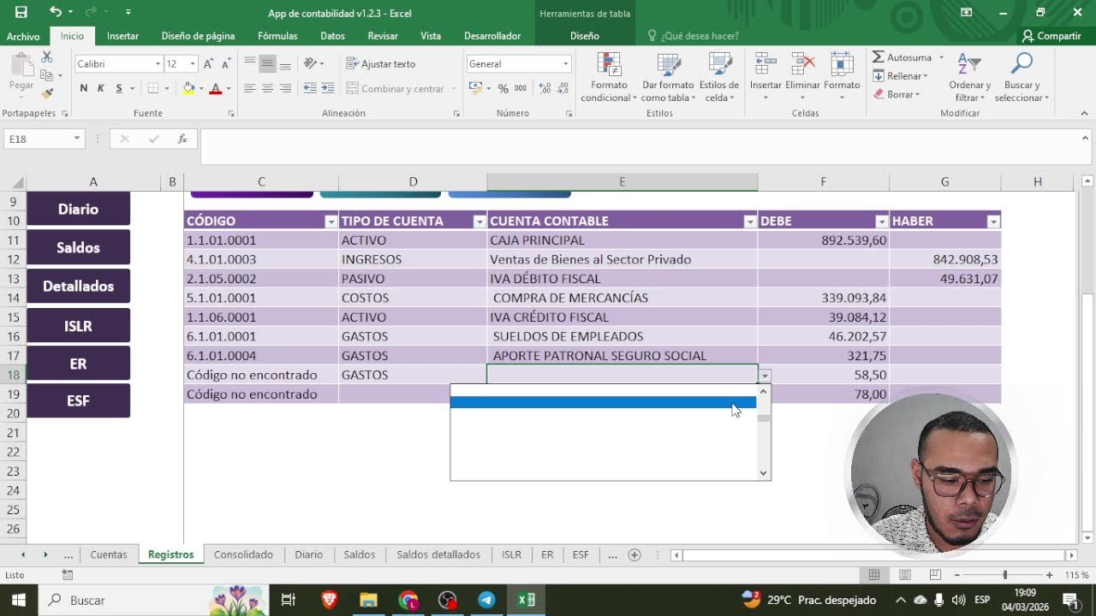Open Borrar clear dropdown
The width and height of the screenshot is (1096, 616).
896,94
